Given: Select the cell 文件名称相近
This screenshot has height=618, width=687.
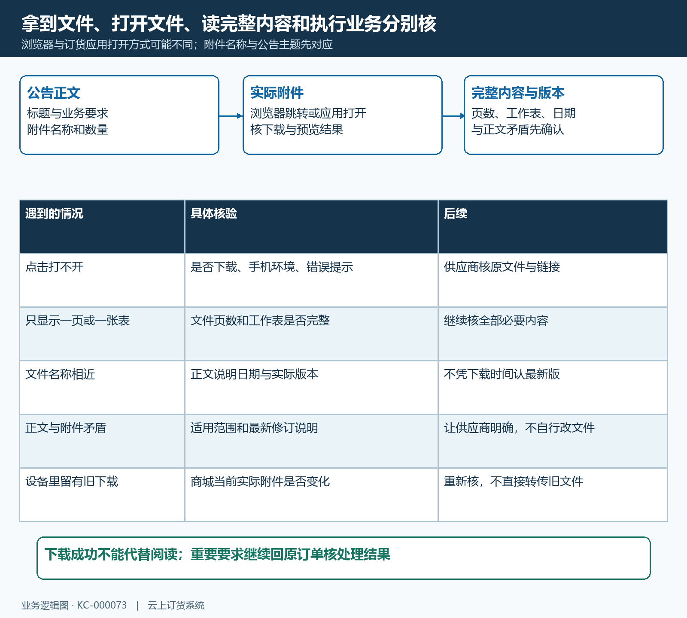Looking at the screenshot, I should coord(102,388).
